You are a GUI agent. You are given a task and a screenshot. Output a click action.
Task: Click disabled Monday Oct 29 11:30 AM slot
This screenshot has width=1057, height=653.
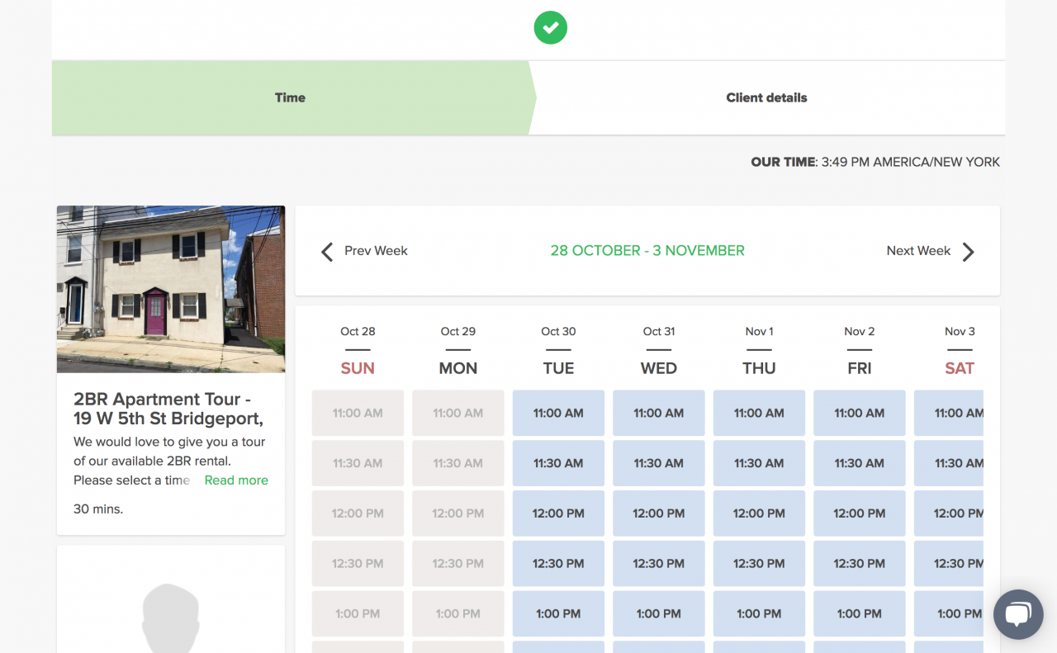pyautogui.click(x=458, y=463)
